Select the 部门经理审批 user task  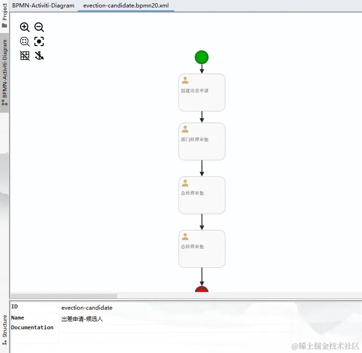(202, 141)
